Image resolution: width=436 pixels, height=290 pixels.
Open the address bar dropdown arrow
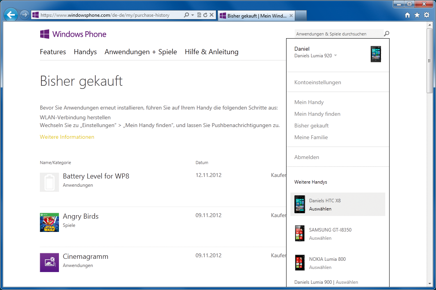[192, 15]
